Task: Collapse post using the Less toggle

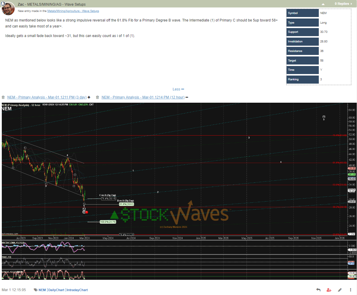Action: (178, 89)
